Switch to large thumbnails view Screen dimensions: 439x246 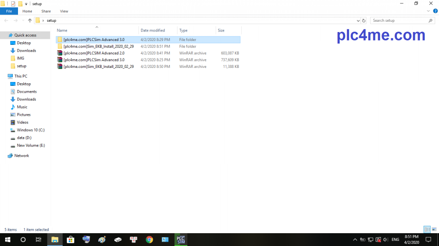click(433, 230)
